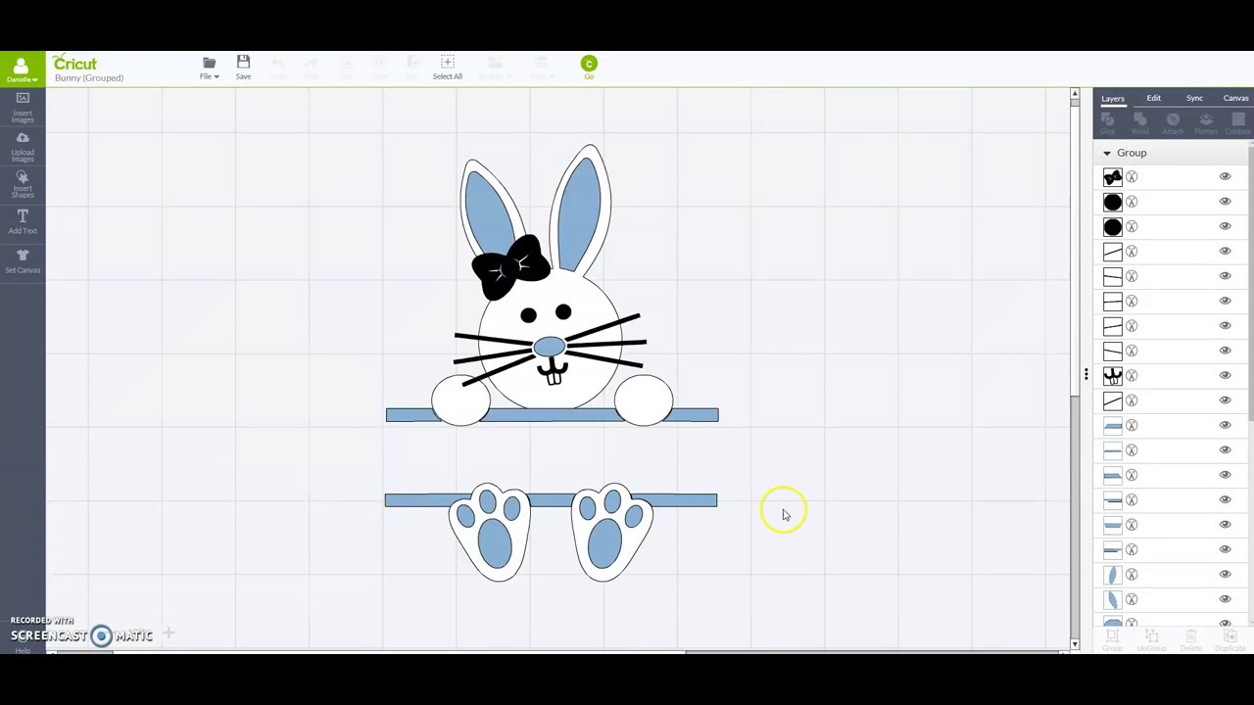Open the Danielle account dropdown arrow
Image resolution: width=1254 pixels, height=705 pixels.
35,79
